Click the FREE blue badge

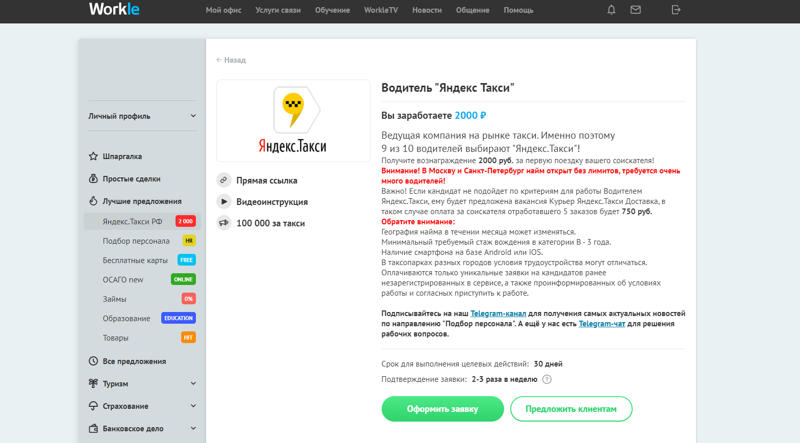point(187,260)
